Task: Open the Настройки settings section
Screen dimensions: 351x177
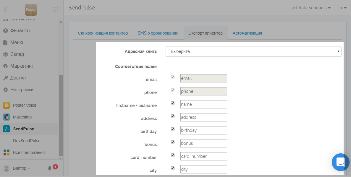Action: point(22,90)
